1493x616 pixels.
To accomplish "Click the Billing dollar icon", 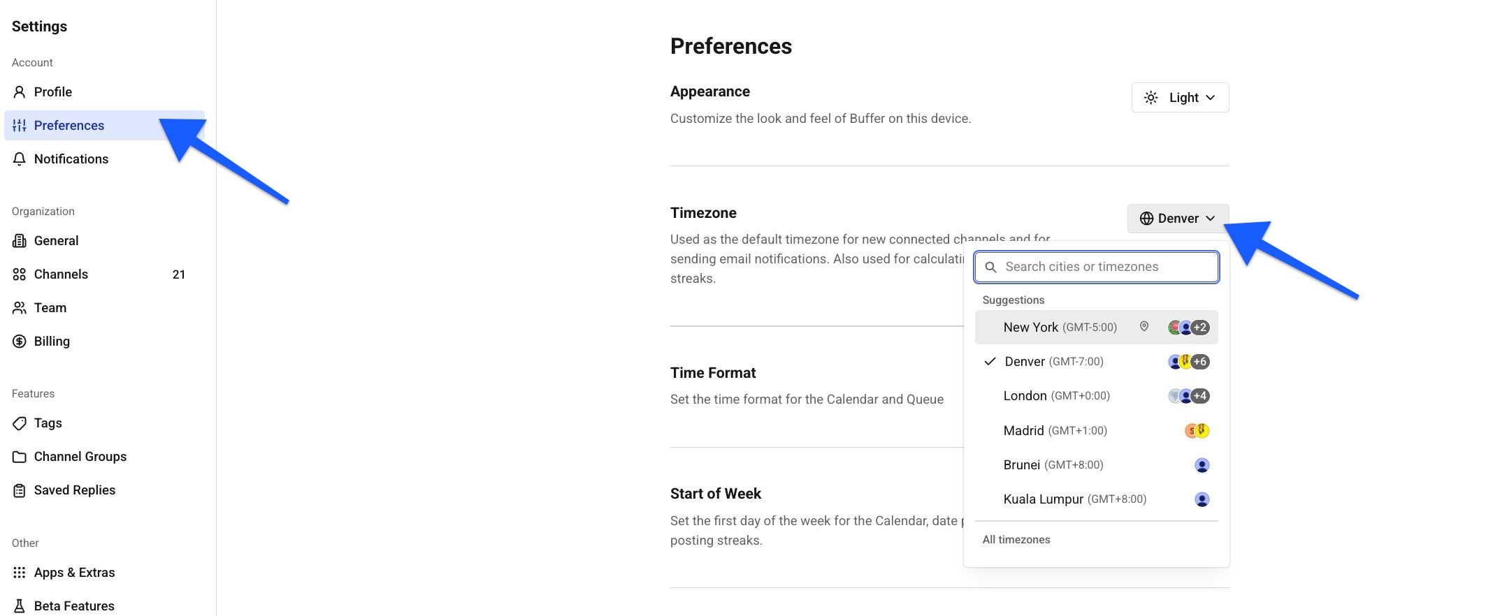I will [18, 341].
